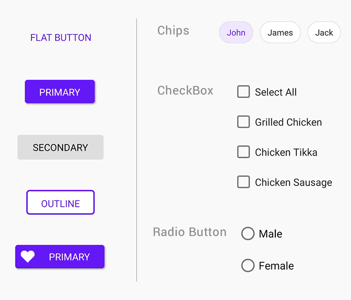Check the Grilled Chicken checkbox

(x=244, y=121)
